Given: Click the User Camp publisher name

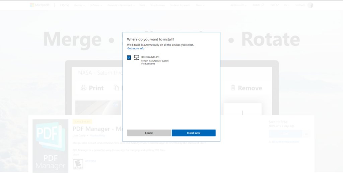Looking at the screenshot, I should click(x=79, y=136).
